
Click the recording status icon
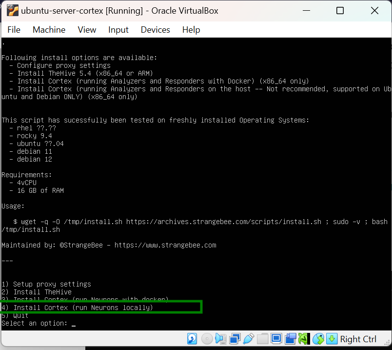[x=290, y=339]
